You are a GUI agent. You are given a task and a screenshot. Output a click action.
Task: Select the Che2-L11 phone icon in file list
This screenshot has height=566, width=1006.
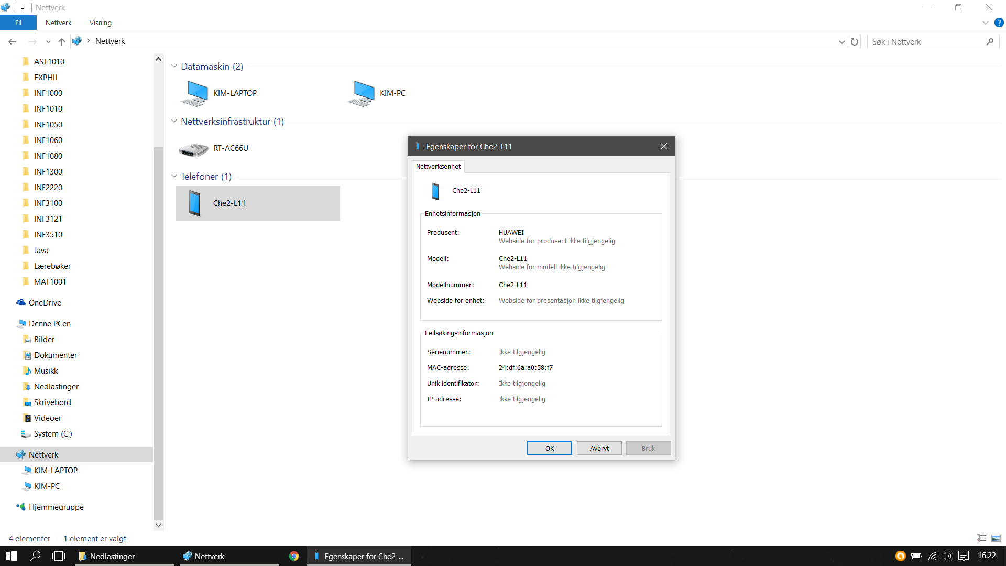[x=195, y=203]
